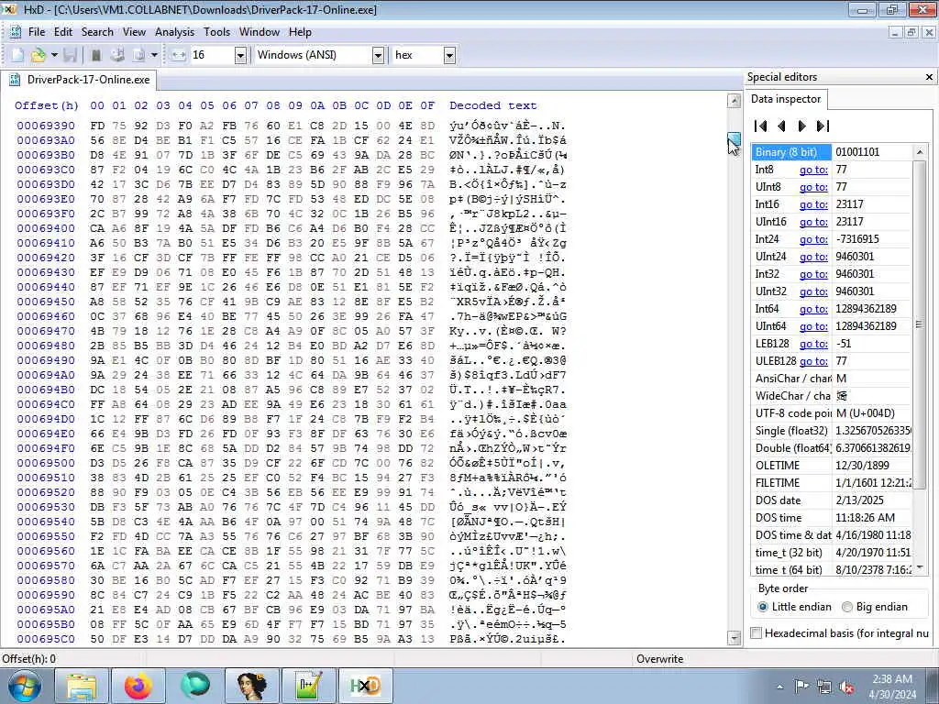
Task: Open the Windows (ANSI) charset dropdown
Action: pos(378,56)
